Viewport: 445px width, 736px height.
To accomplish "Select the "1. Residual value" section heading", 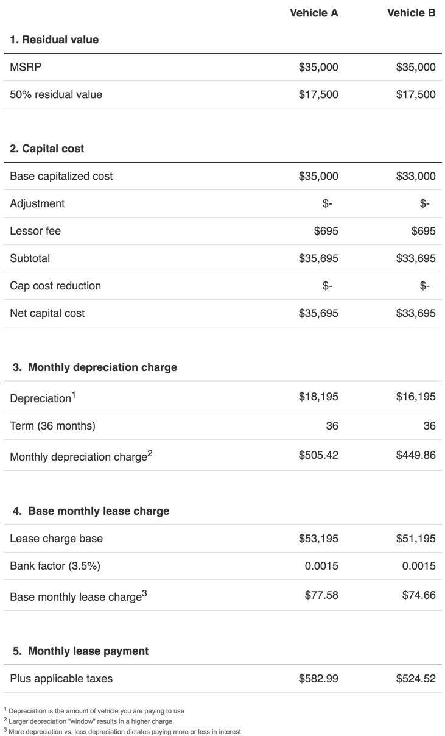I will (54, 40).
